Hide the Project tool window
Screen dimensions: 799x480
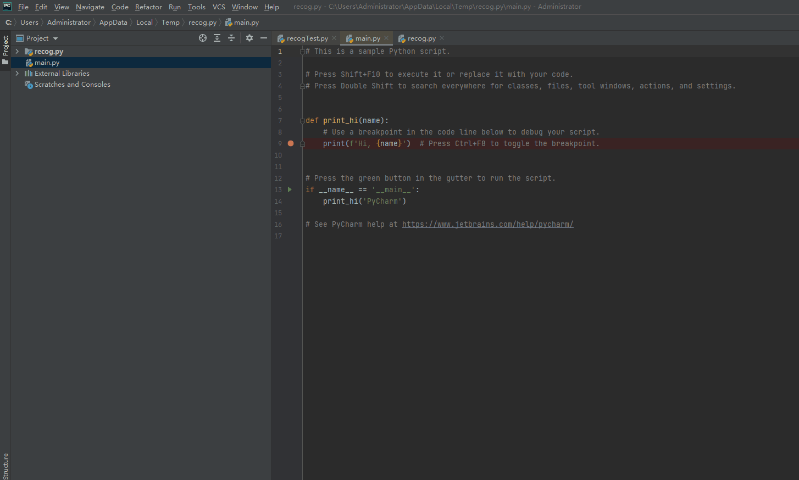[x=264, y=38]
